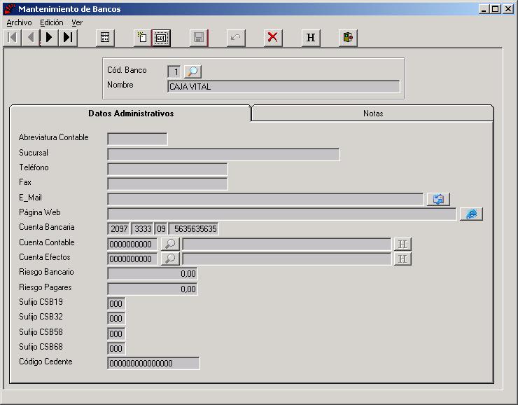Search Cuenta Contable with magnifier

[170, 244]
